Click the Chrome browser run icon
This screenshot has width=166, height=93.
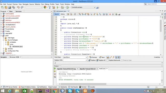tap(45, 7)
